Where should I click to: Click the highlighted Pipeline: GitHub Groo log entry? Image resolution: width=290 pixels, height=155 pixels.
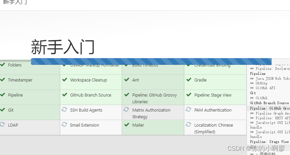[270, 108]
